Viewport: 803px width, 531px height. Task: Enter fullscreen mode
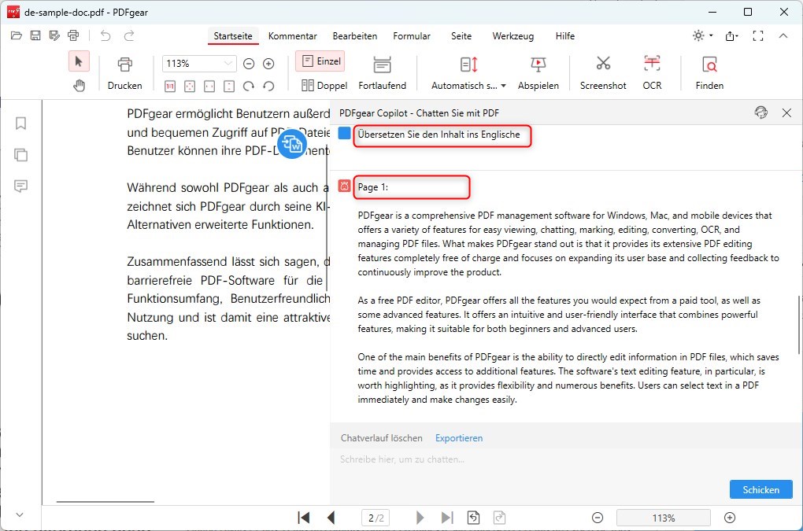point(758,35)
